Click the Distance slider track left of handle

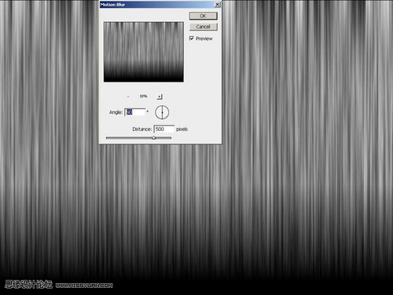129,138
